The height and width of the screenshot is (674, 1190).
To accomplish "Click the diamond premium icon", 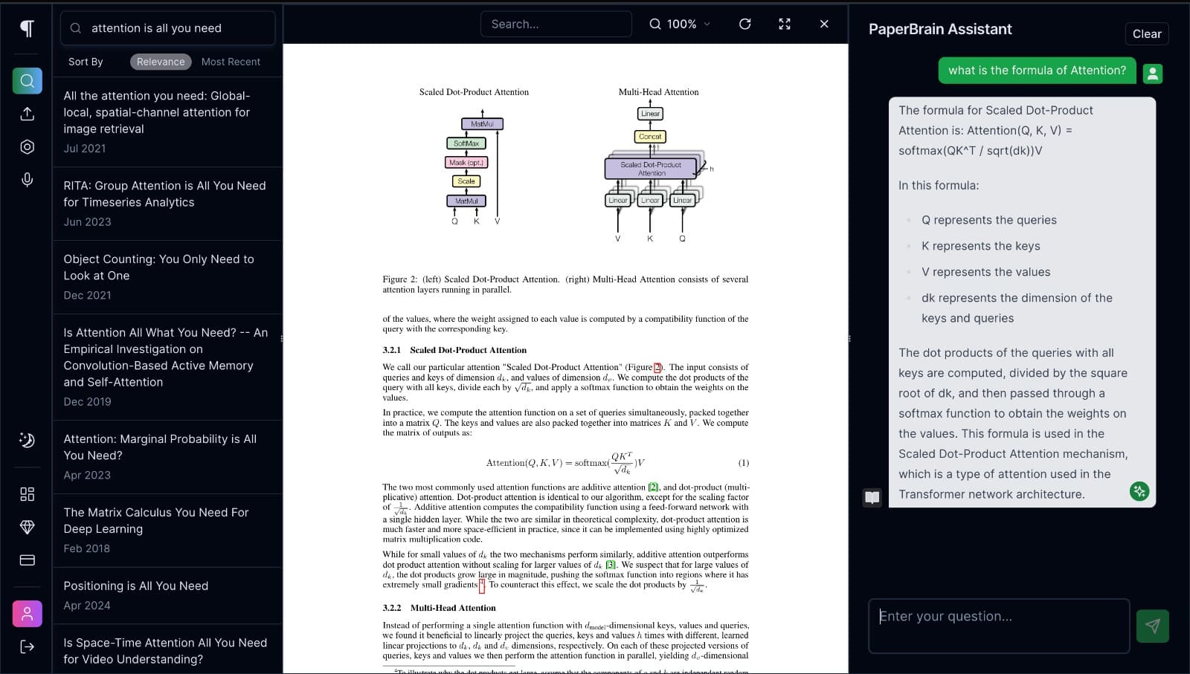I will tap(27, 527).
